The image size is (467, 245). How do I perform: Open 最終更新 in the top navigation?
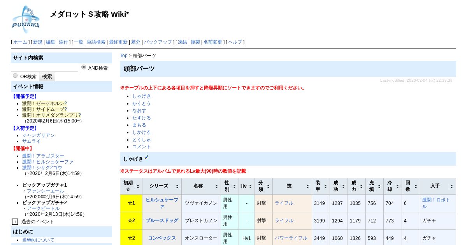pyautogui.click(x=118, y=42)
